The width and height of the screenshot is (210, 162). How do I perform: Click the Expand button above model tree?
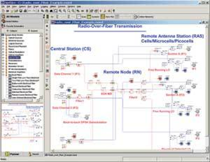(x=33, y=31)
